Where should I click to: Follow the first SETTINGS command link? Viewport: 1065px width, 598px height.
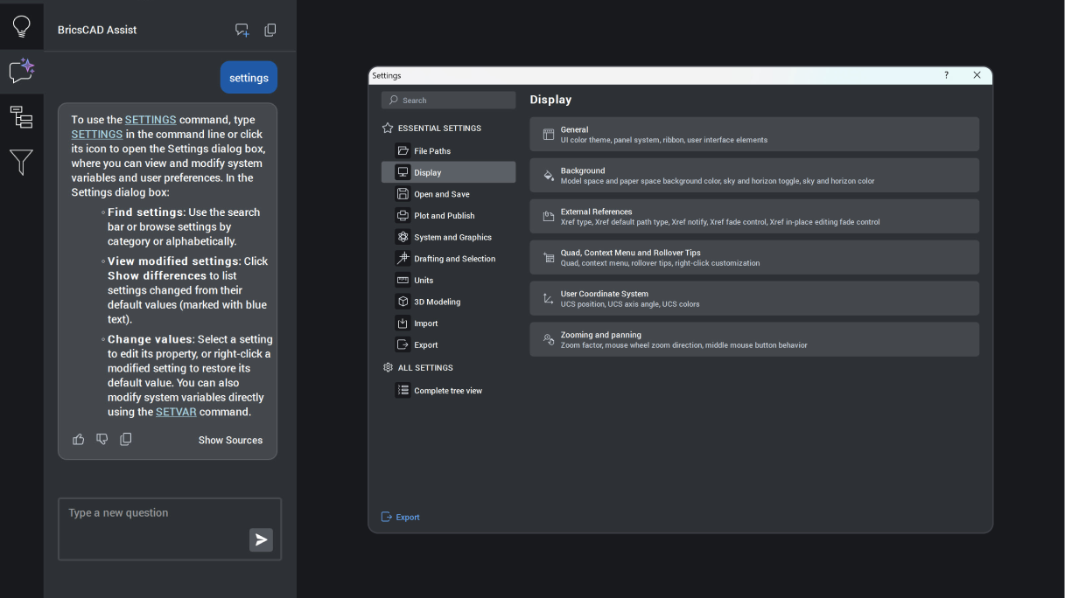151,120
